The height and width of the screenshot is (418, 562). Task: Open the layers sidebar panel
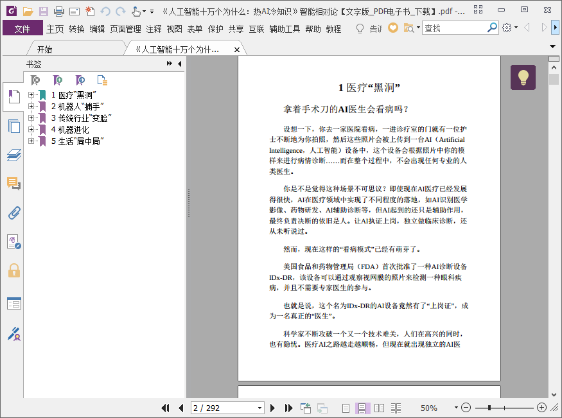click(x=14, y=155)
